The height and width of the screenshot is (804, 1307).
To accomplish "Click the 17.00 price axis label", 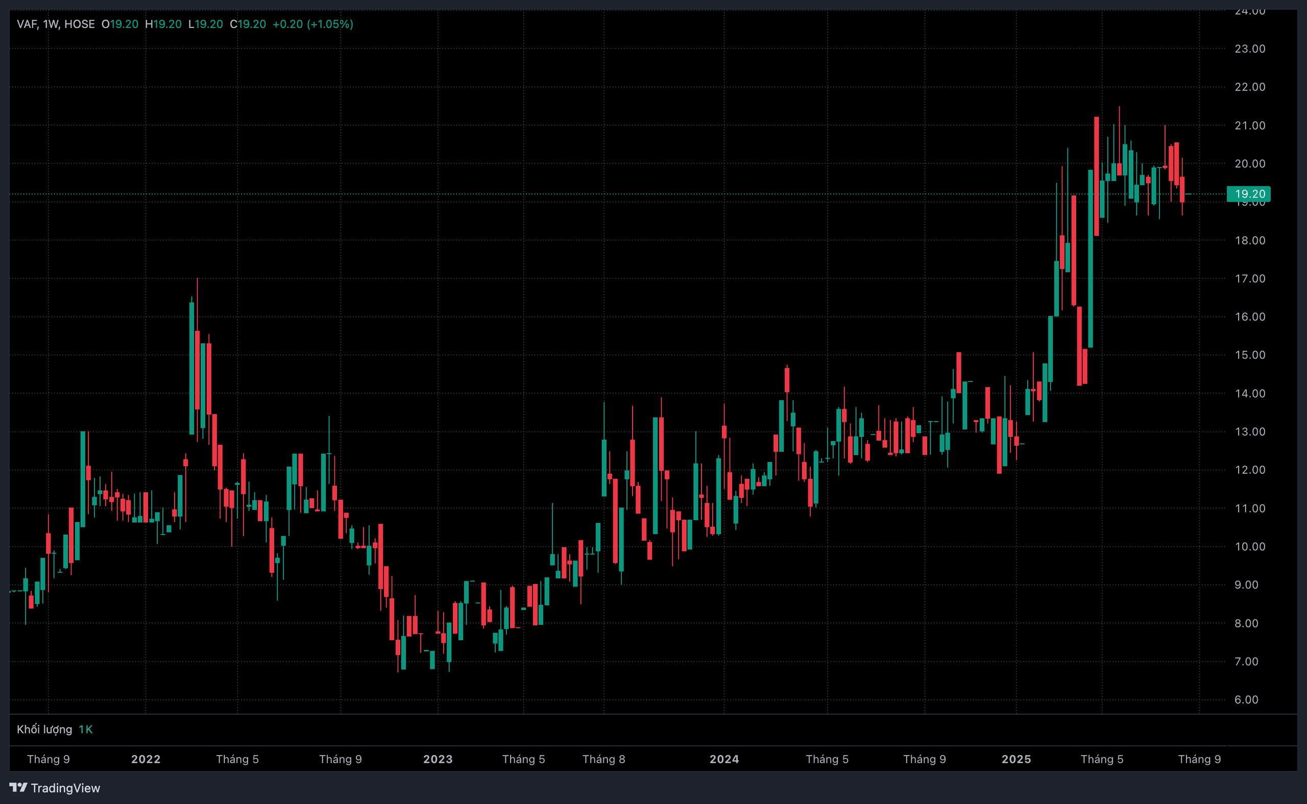I will [1250, 279].
